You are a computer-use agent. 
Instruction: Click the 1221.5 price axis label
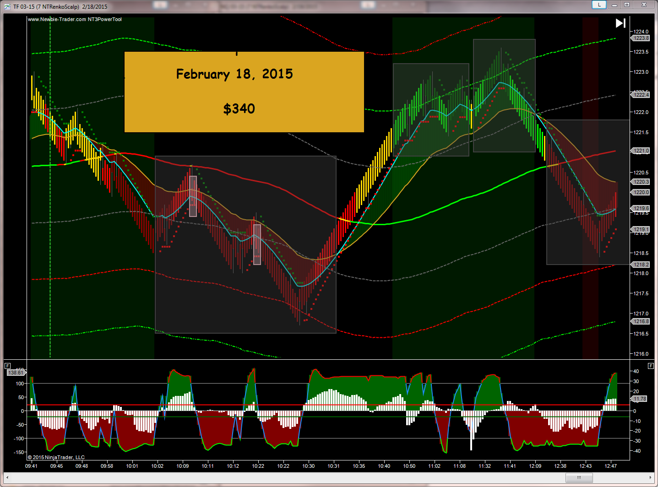(x=641, y=132)
